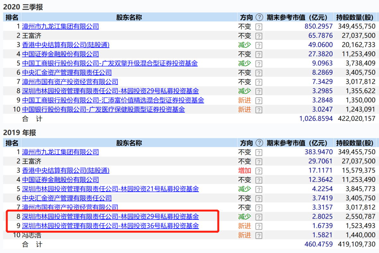Open the ? icon in 2019 row 5 林园投资21号
Viewport: 379px width, 253px height.
click(x=259, y=189)
